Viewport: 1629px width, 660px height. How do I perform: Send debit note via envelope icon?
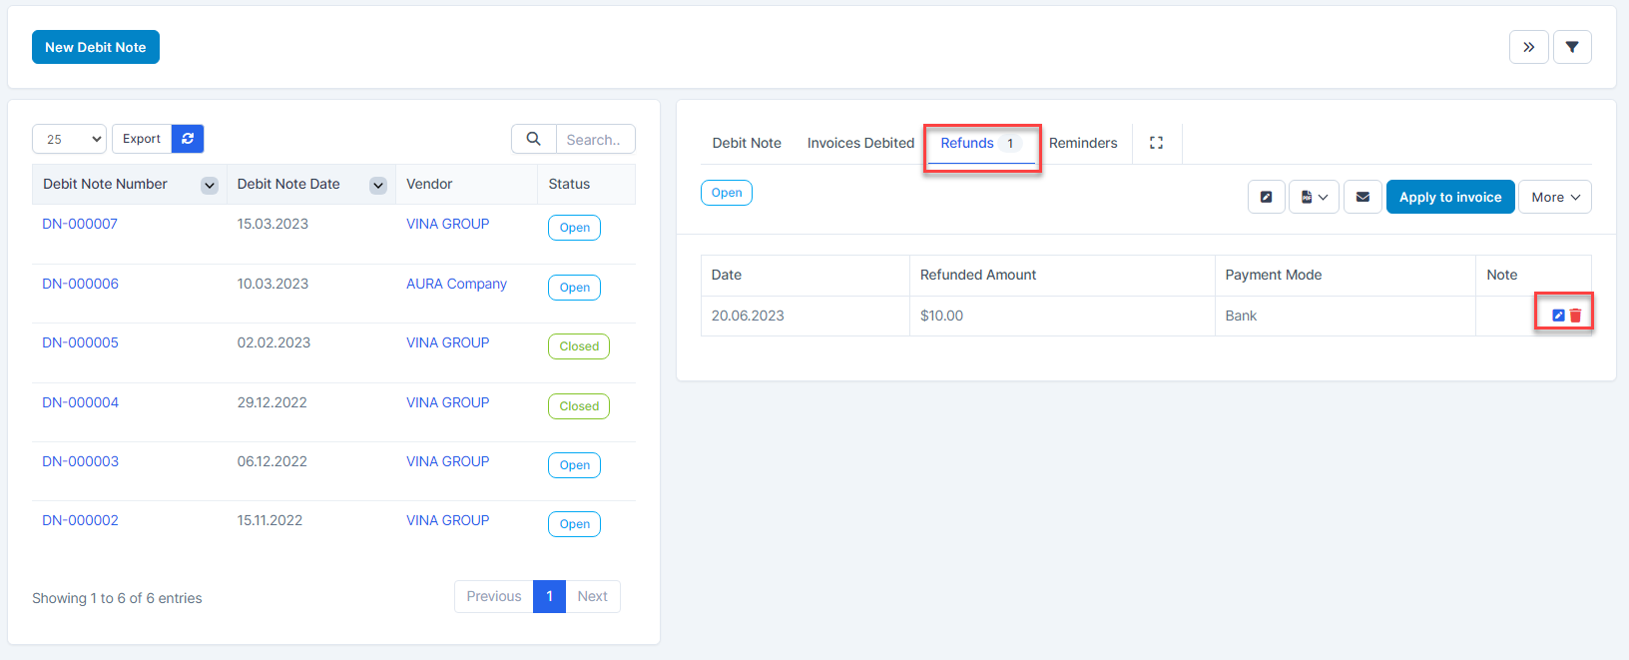(1362, 197)
